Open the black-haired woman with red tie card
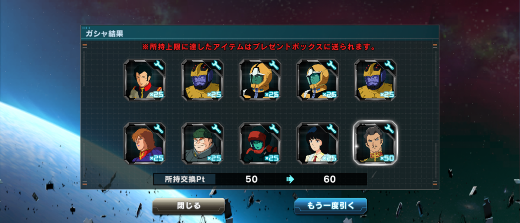The width and height of the screenshot is (520, 223). tap(318, 143)
